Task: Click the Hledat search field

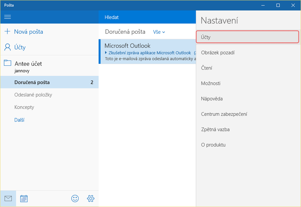Action: click(147, 17)
